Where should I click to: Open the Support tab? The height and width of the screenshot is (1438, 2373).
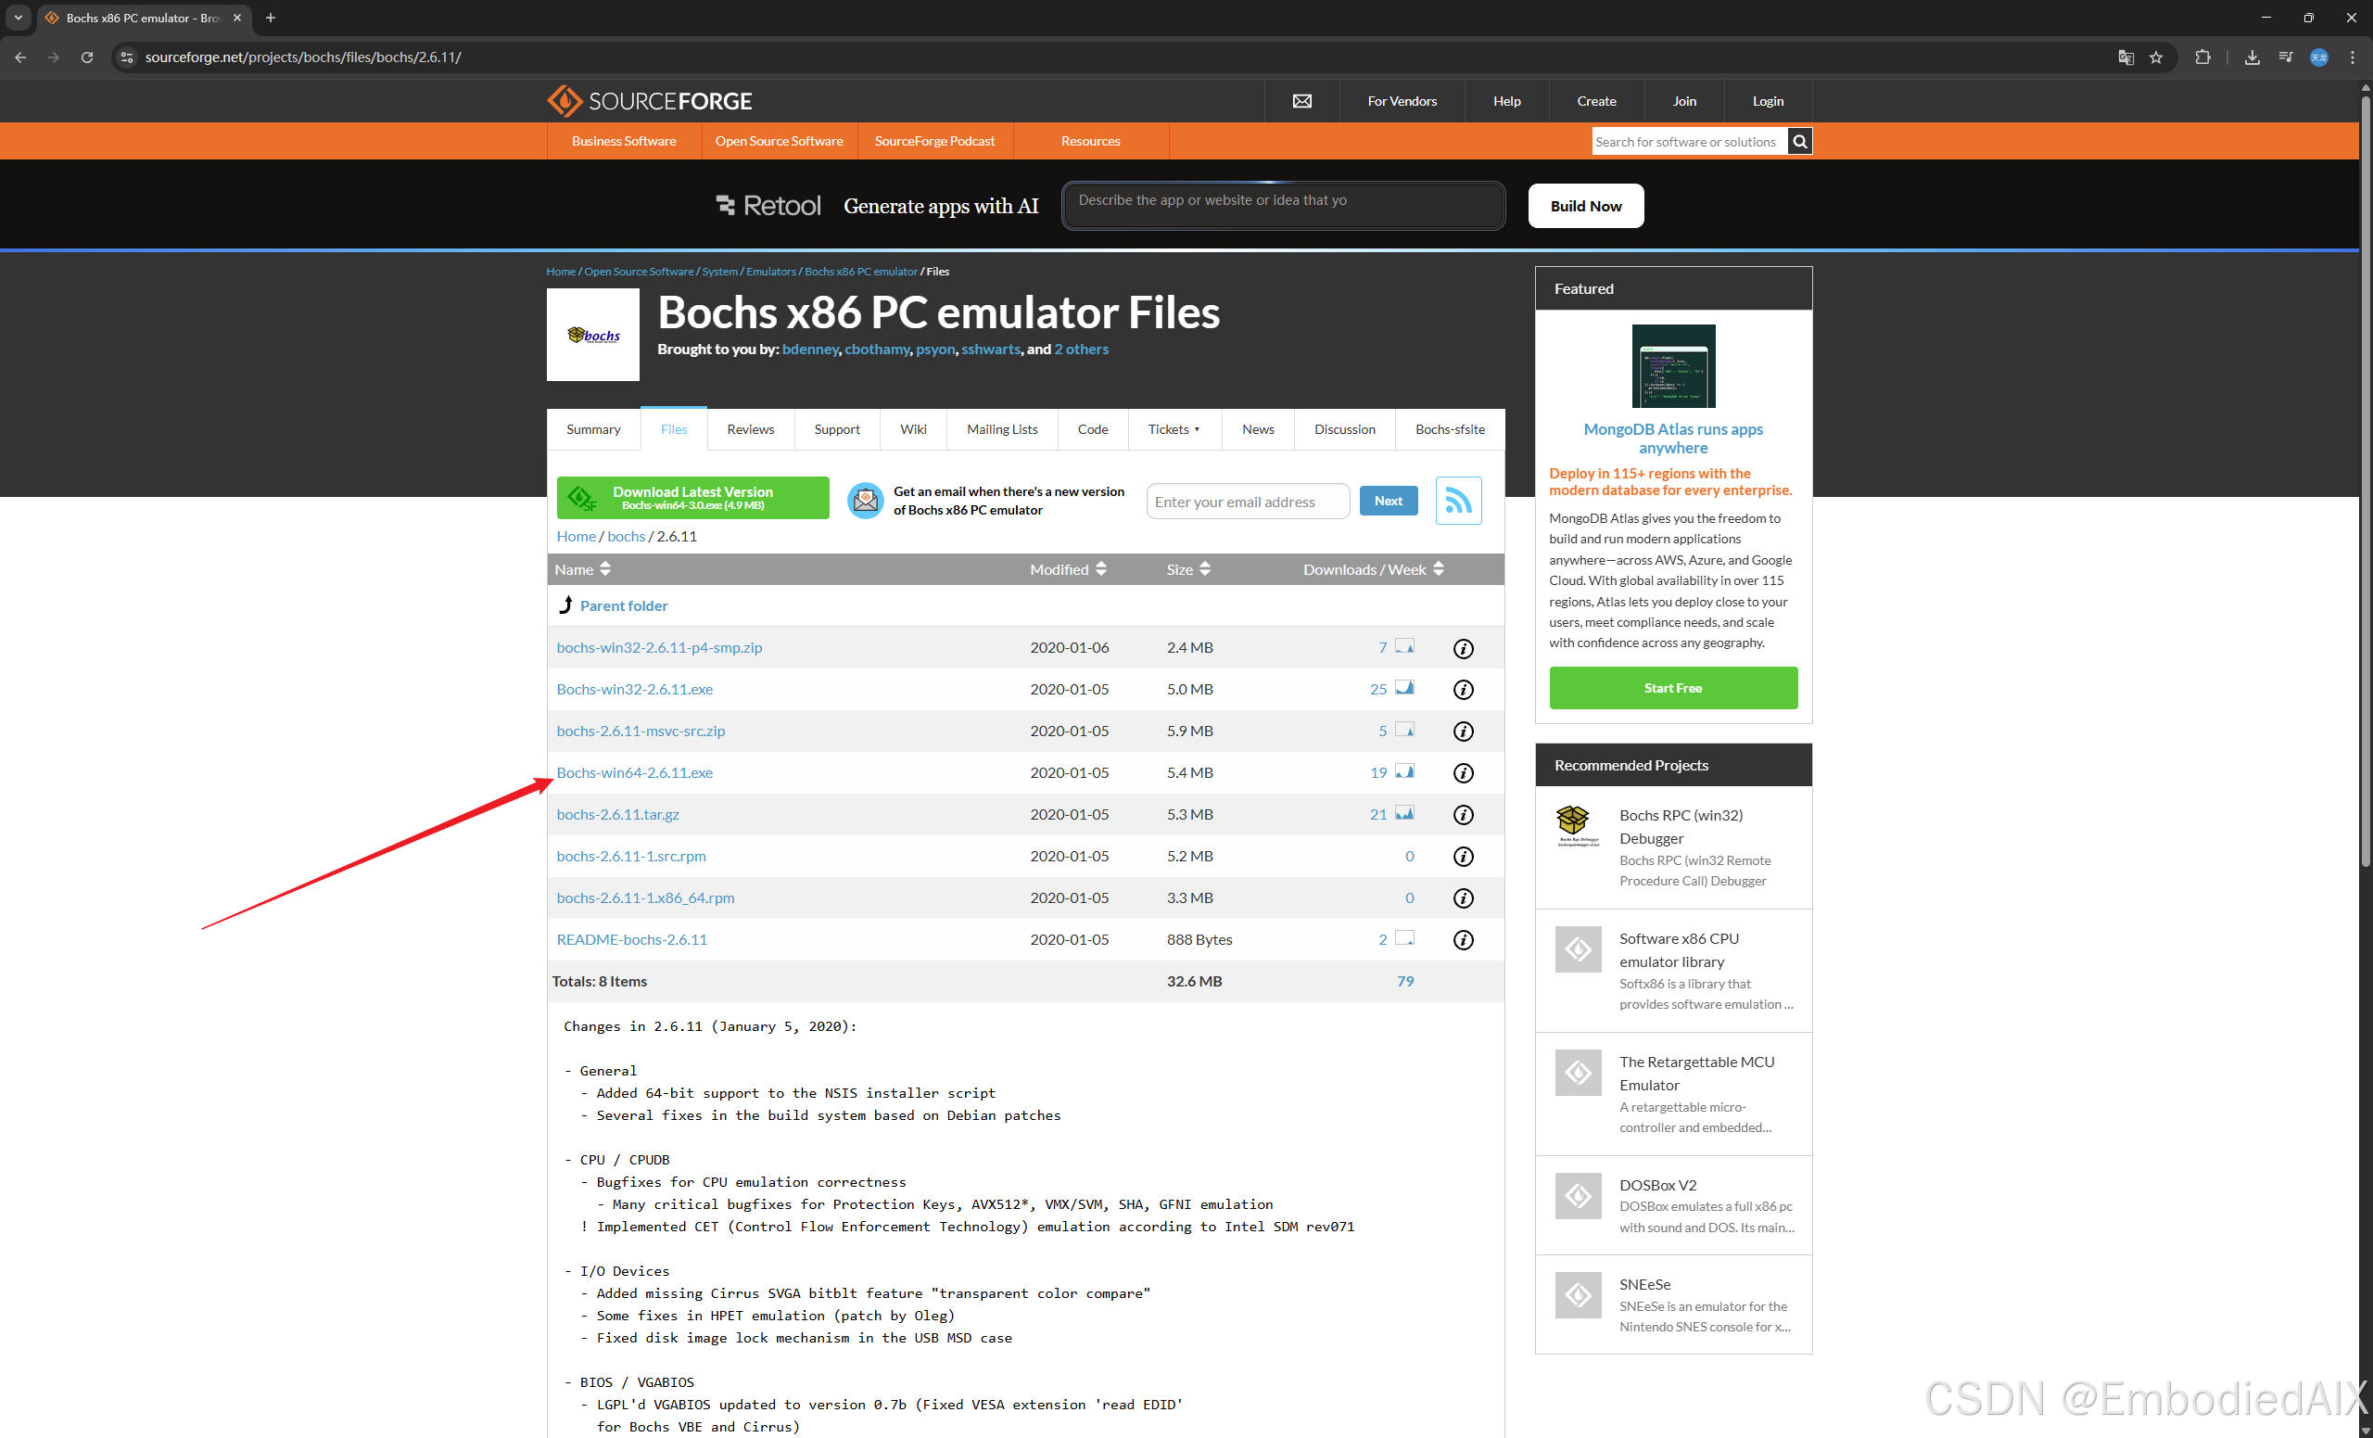coord(837,429)
